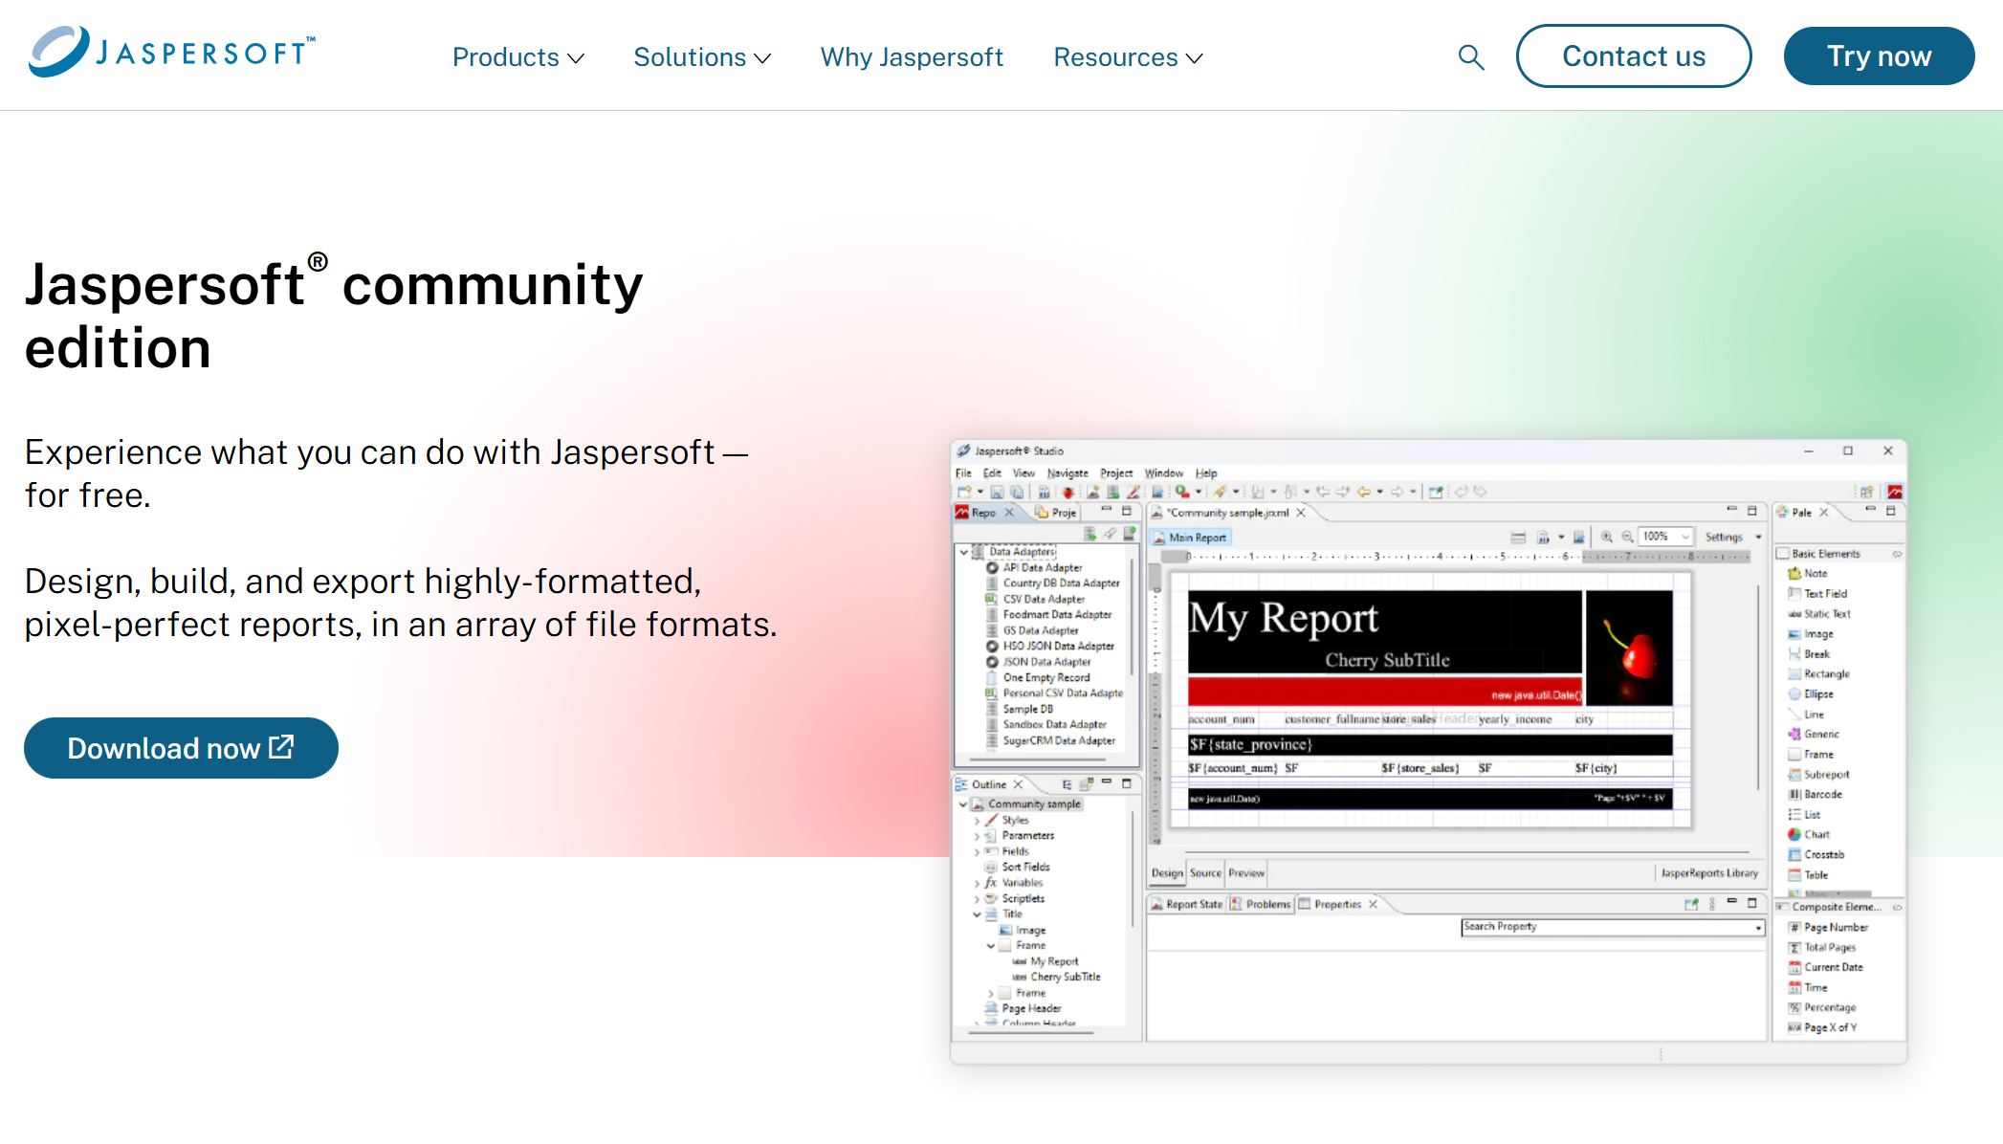Open the Why Jaspersoft page
This screenshot has height=1144, width=2003.
(912, 57)
